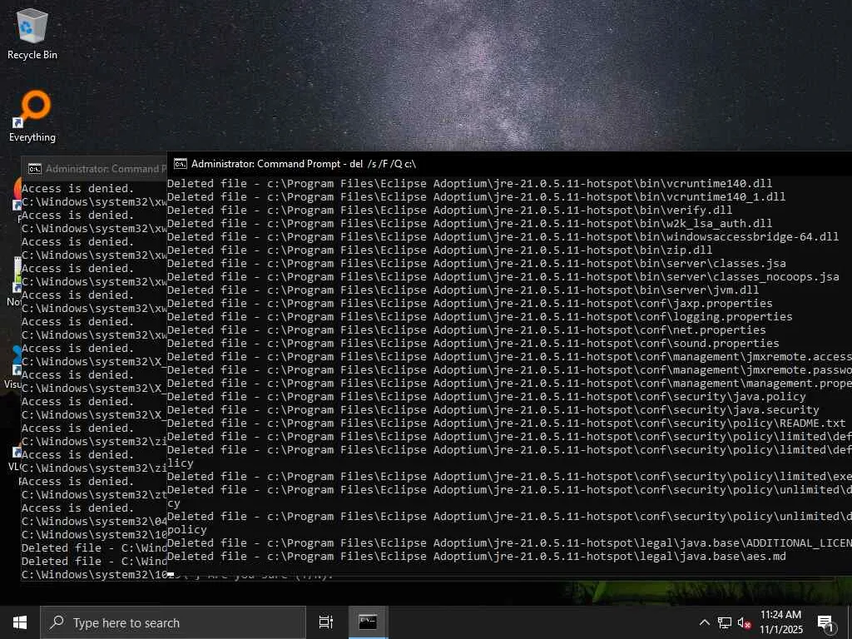This screenshot has width=852, height=639.
Task: Click the line ending with server\classes.jsa
Action: coord(477,264)
